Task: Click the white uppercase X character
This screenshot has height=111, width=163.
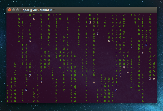Action: pos(150,79)
